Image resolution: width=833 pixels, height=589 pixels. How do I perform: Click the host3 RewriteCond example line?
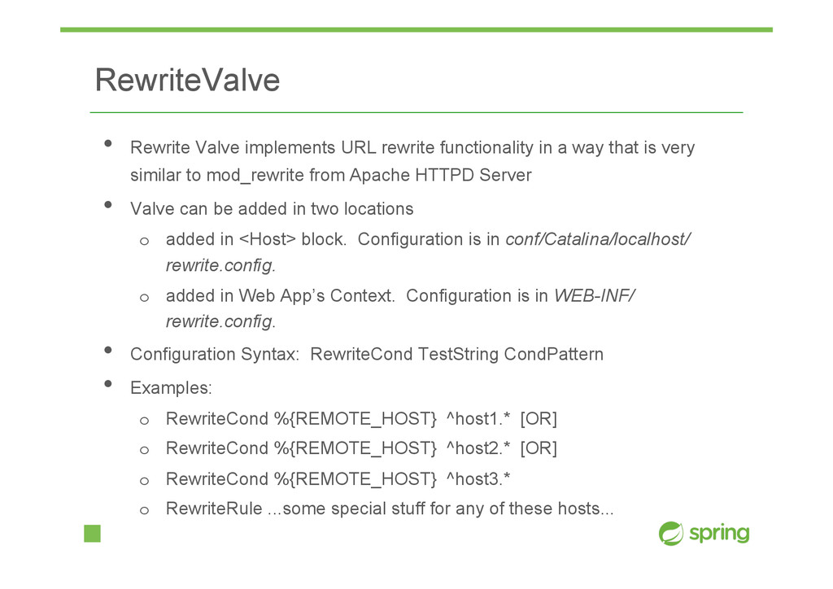[338, 479]
